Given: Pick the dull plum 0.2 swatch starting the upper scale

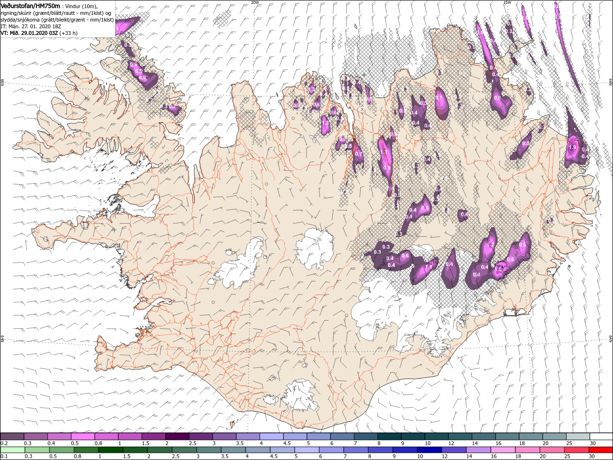Looking at the screenshot, I should (12, 436).
